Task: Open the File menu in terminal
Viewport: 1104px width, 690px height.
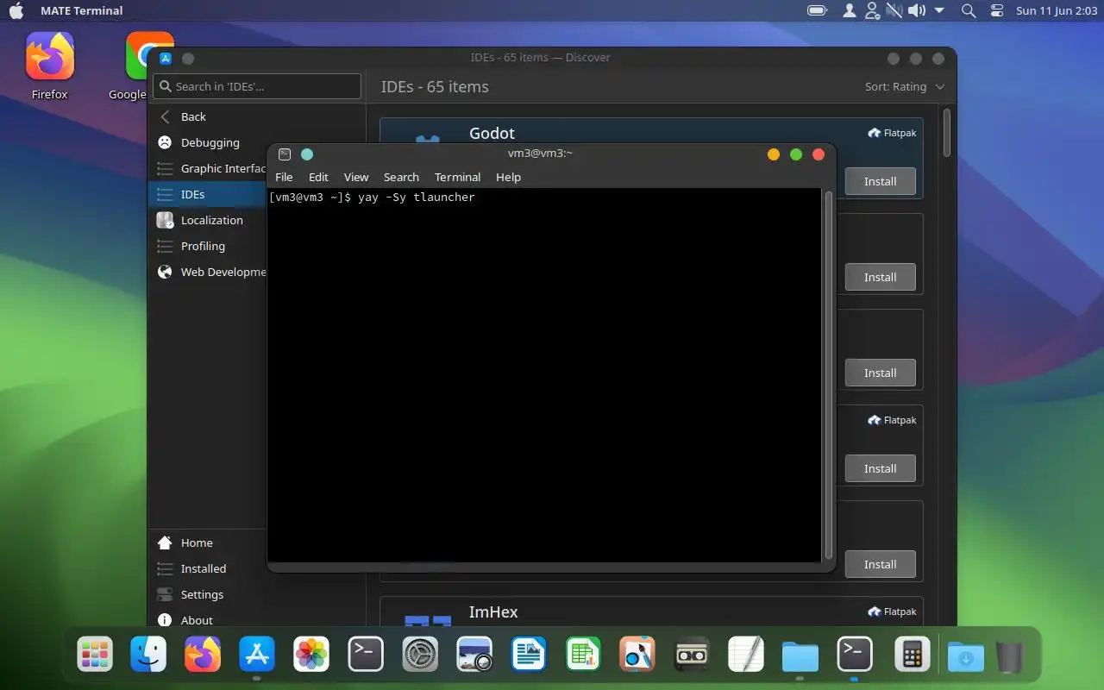Action: click(x=284, y=177)
